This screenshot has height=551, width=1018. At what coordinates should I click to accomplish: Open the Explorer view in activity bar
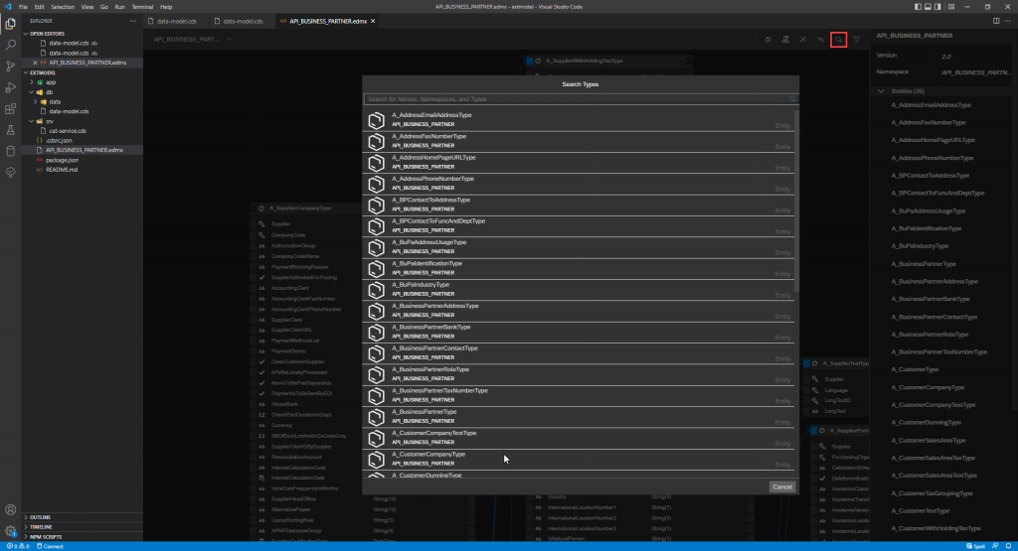10,24
